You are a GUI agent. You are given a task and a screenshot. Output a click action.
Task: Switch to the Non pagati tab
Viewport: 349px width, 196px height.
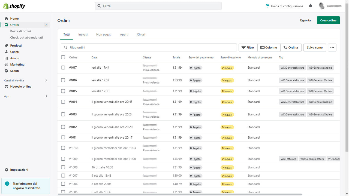pyautogui.click(x=104, y=35)
